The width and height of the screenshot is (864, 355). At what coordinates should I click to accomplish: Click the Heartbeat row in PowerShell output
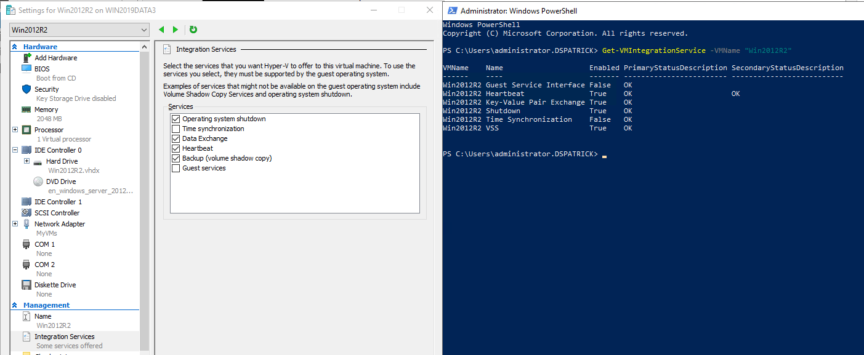(591, 94)
